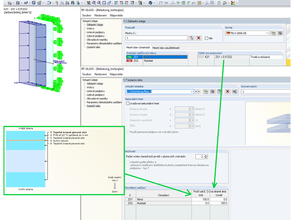The image size is (294, 220).
Task: Click the yellow four-windows arrangement toolbar icon
Action: click(200, 3)
